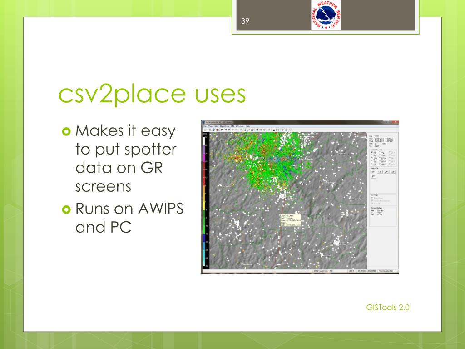Open the GIS menu

pos(232,126)
